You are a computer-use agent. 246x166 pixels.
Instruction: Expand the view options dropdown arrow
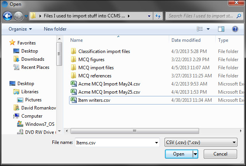pos(208,29)
